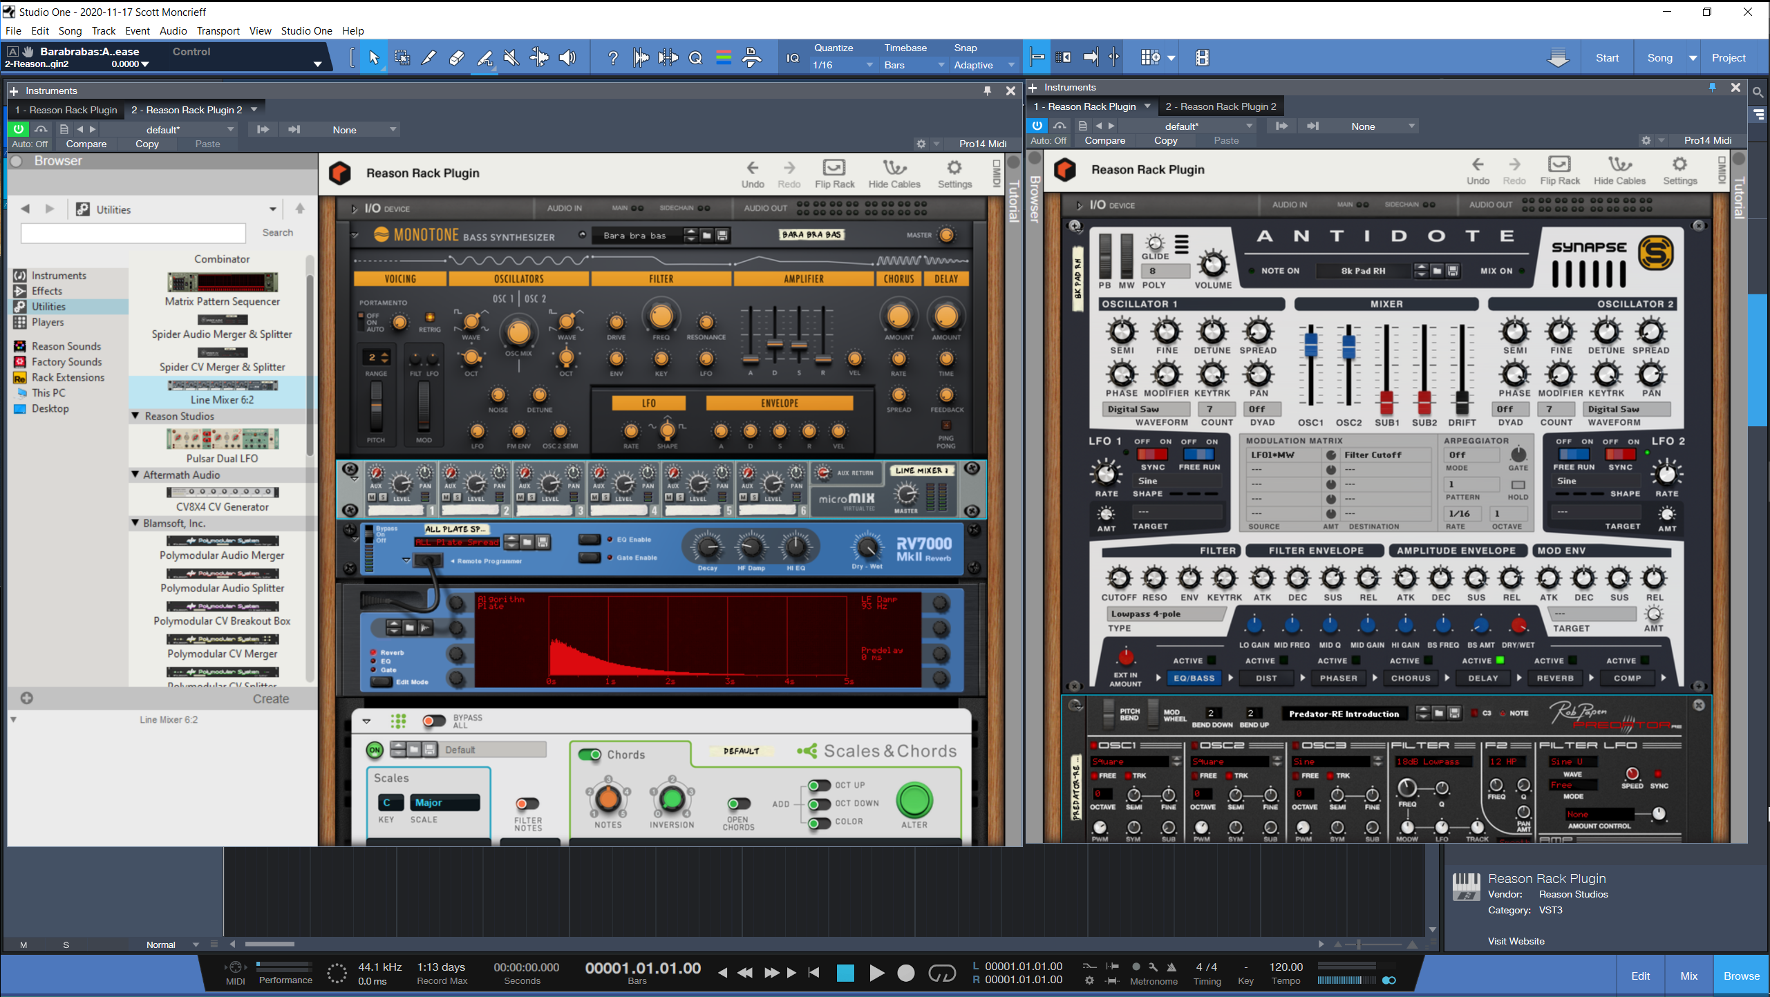The height and width of the screenshot is (997, 1770).
Task: Click Hide Cables in left Reason plugin
Action: [894, 174]
